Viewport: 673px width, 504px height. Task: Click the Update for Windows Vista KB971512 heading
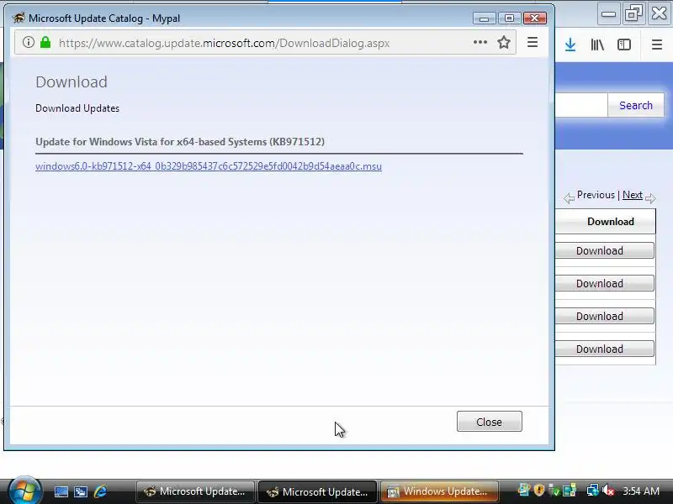[x=180, y=142]
